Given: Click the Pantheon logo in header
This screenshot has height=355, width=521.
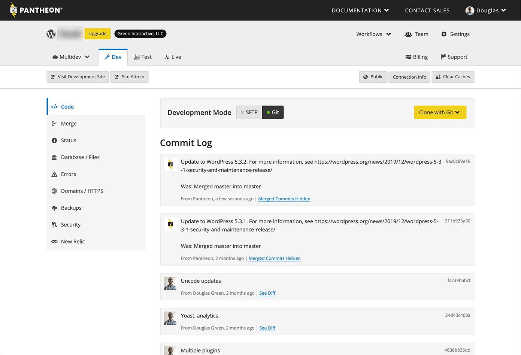Looking at the screenshot, I should point(36,10).
